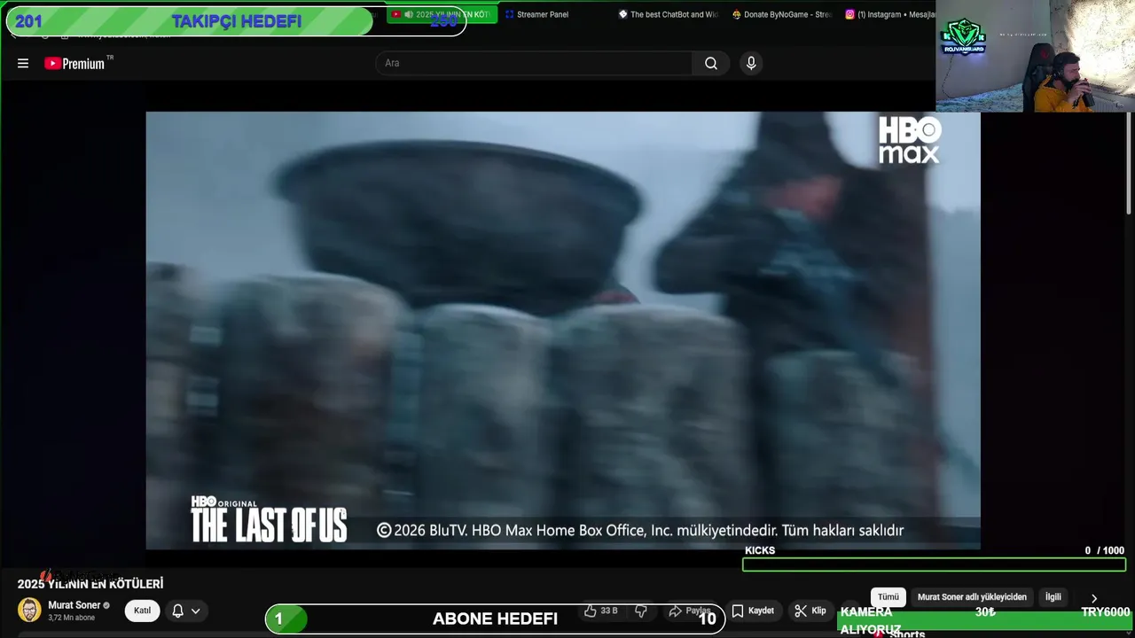Open the Murat Soner channel name link
The width and height of the screenshot is (1135, 638).
click(x=74, y=605)
